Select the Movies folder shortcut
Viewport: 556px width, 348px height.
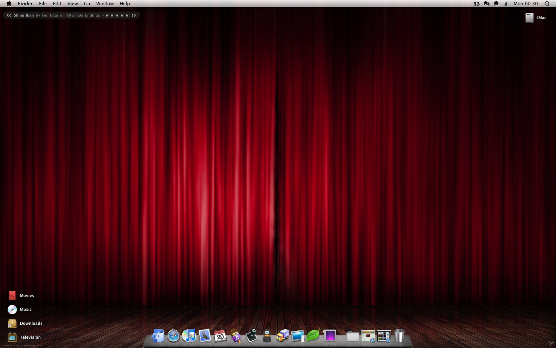[12, 296]
